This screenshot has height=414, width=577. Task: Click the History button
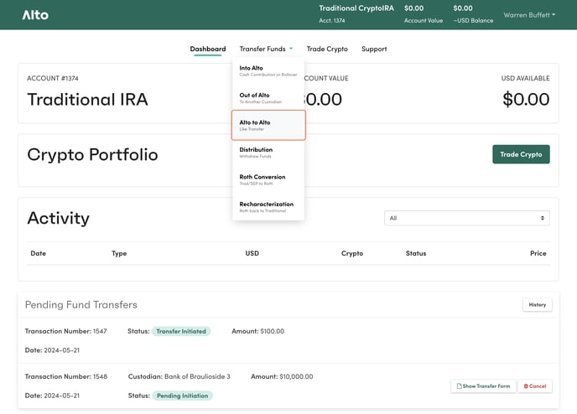pos(538,305)
